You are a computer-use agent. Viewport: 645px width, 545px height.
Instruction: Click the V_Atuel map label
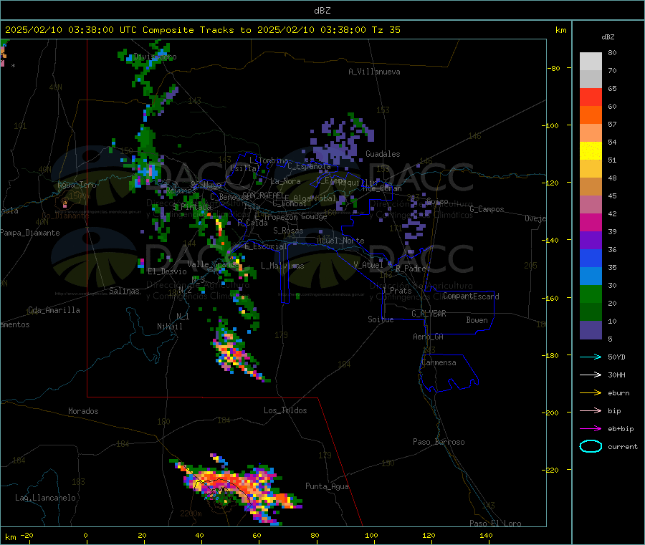point(368,265)
